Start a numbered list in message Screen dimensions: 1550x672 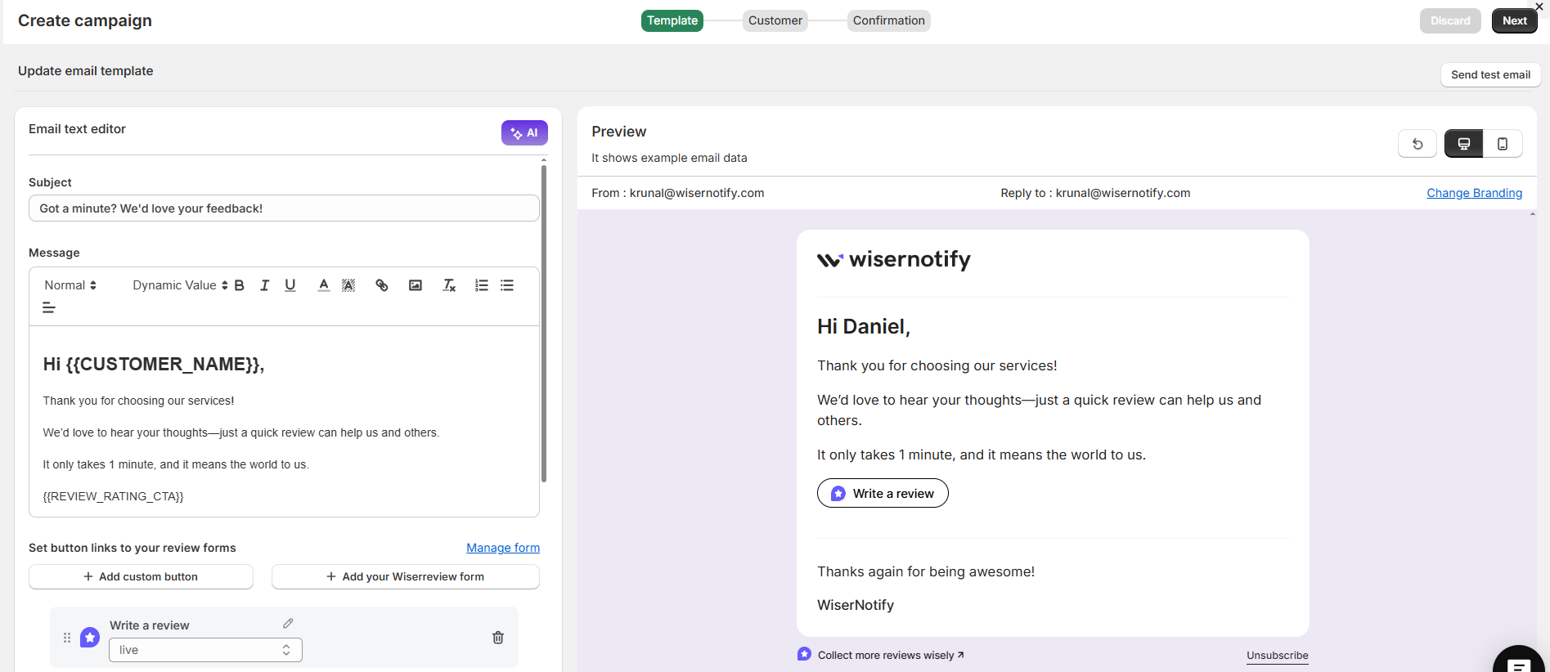(x=482, y=285)
